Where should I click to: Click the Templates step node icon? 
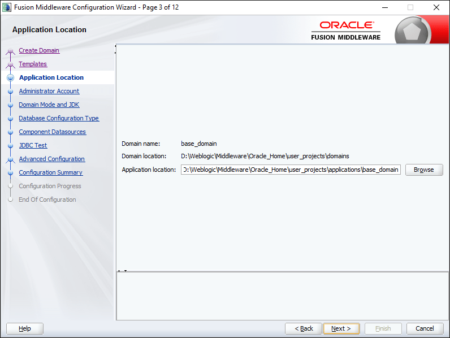(11, 65)
